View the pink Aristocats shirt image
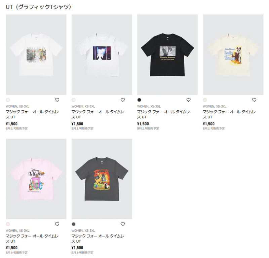 36,179
